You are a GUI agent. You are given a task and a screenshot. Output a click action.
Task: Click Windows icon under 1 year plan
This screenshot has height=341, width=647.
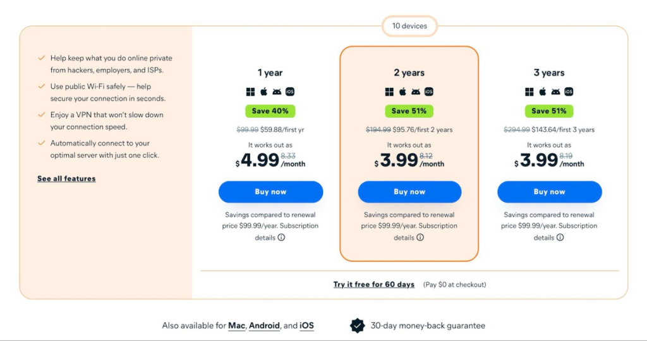(250, 92)
